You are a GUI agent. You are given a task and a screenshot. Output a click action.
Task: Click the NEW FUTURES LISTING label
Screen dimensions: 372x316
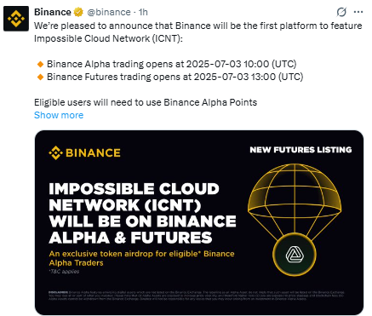tap(300, 150)
